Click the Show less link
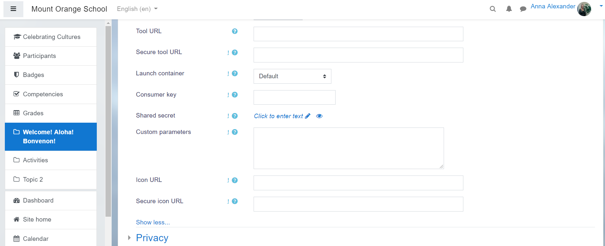This screenshot has width=605, height=246. 153,222
